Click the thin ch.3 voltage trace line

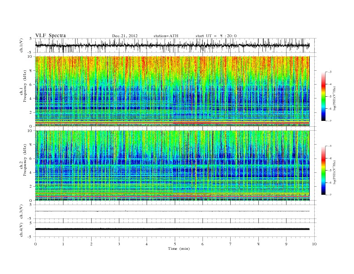click(173, 211)
